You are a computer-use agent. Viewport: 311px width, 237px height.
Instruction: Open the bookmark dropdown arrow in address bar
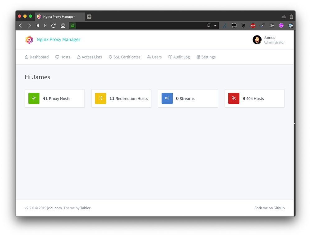pos(215,26)
